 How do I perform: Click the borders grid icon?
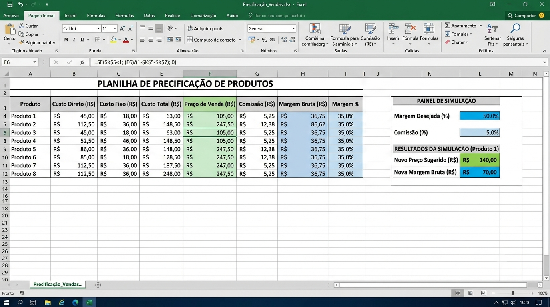98,40
